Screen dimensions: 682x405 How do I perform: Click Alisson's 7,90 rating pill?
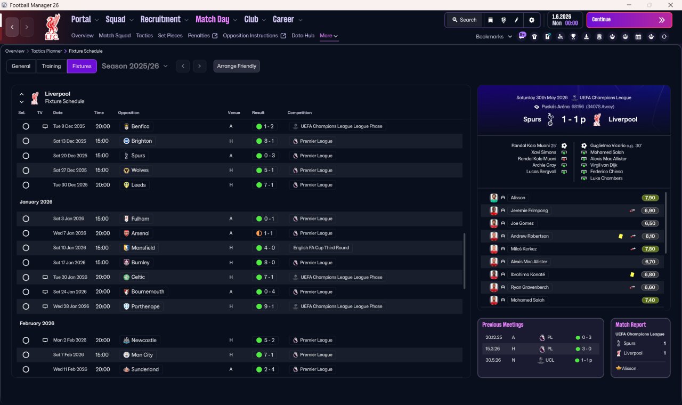[x=650, y=198]
